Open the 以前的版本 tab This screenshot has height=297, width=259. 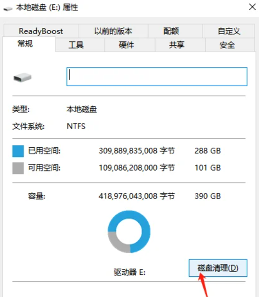113,31
